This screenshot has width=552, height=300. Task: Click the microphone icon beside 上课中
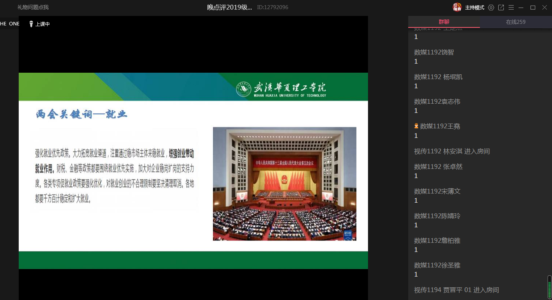point(31,24)
